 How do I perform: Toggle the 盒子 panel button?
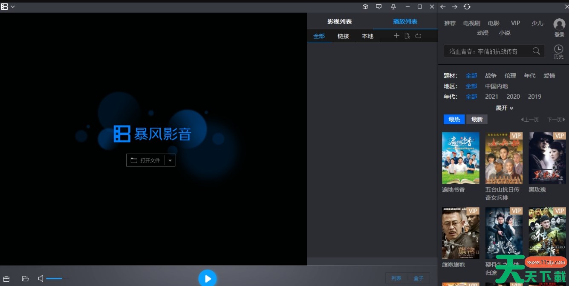pos(419,278)
